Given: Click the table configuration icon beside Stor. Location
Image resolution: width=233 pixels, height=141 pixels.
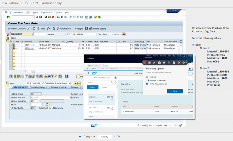Looking at the screenshot, I should tap(181, 41).
